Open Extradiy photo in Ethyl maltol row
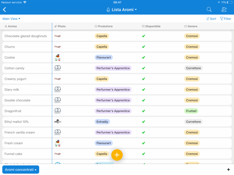 click(x=58, y=122)
